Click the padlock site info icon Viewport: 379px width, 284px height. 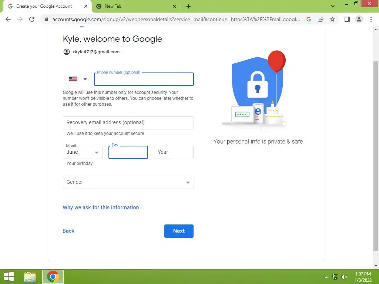coord(47,19)
